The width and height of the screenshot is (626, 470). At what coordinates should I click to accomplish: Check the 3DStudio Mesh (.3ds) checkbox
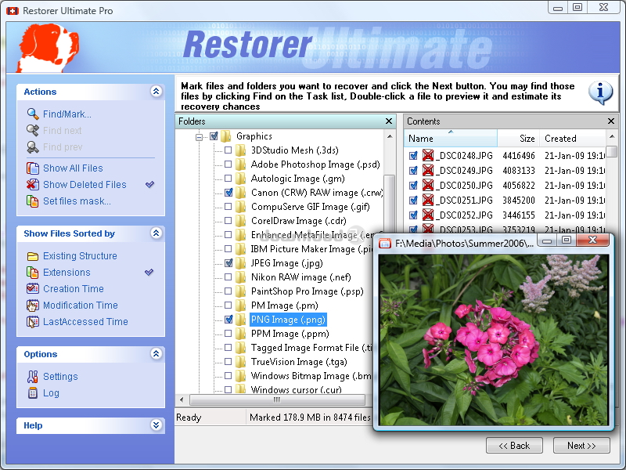point(228,150)
